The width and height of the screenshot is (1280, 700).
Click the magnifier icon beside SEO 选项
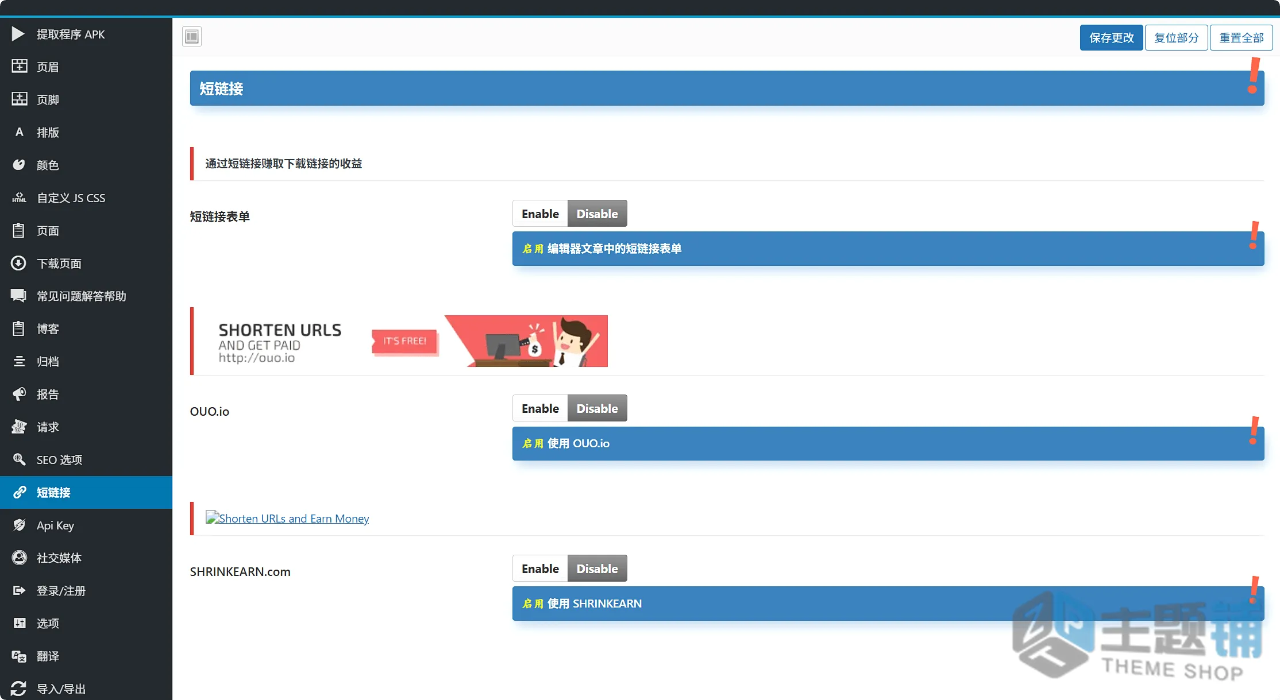coord(19,459)
